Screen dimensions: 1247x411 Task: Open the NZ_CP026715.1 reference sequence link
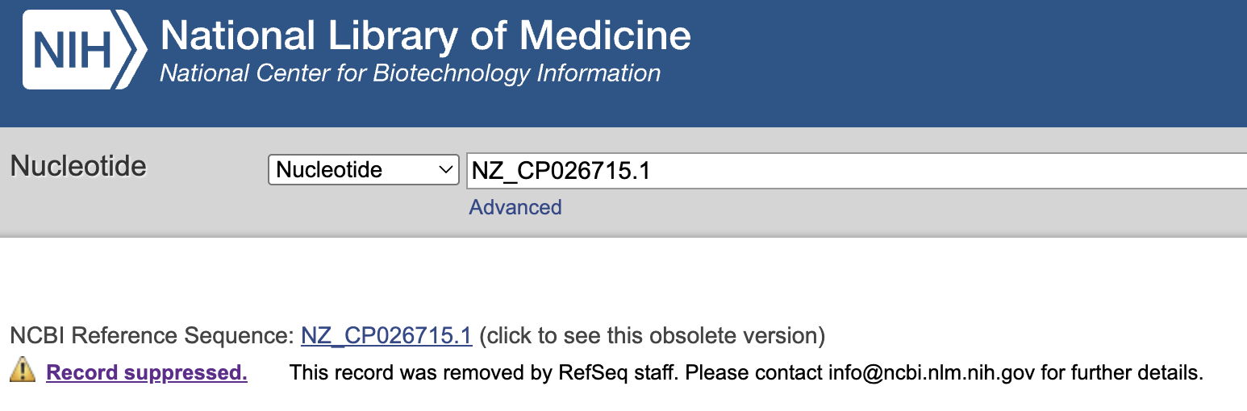tap(386, 335)
